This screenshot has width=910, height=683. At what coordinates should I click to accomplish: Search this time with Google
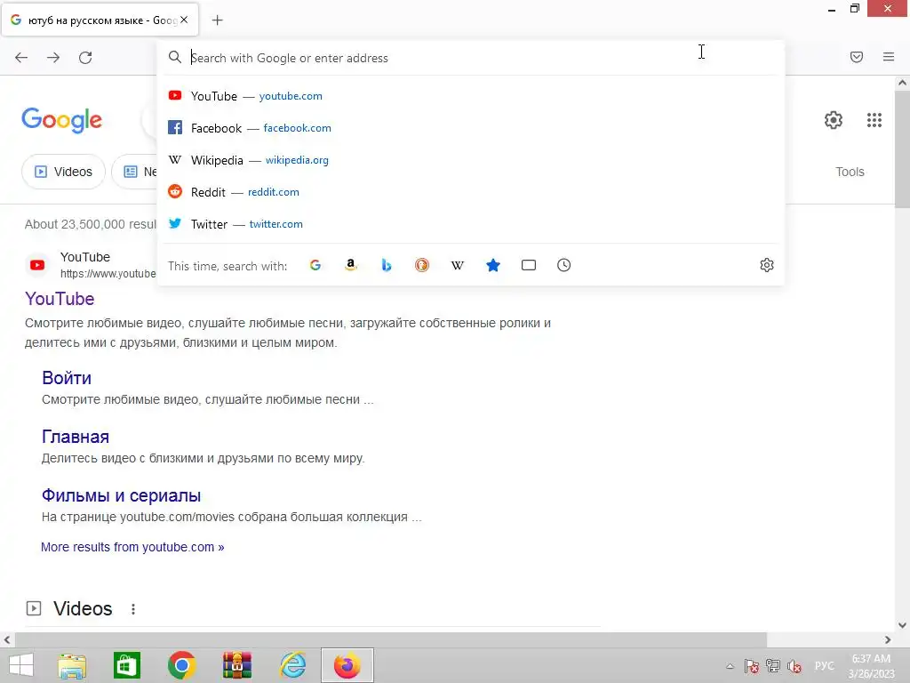point(315,265)
